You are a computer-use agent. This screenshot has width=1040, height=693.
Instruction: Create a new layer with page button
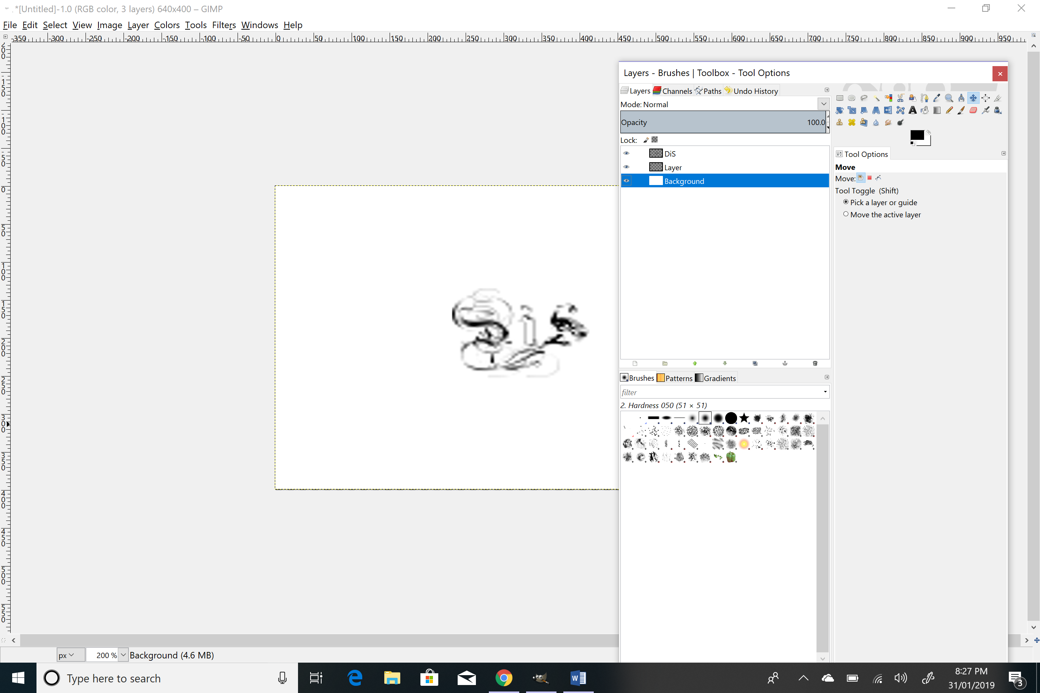pos(635,363)
